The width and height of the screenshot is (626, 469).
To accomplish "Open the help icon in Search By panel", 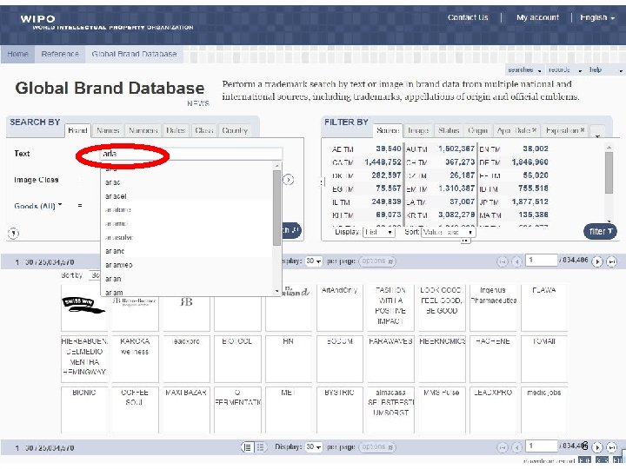I will click(x=13, y=234).
